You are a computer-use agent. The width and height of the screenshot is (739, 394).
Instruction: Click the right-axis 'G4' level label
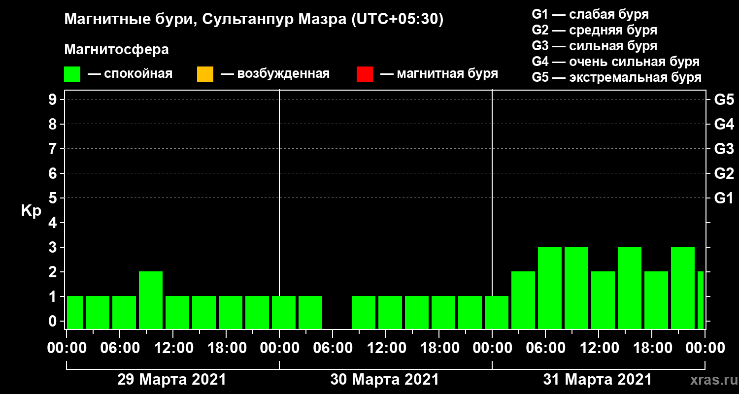724,124
